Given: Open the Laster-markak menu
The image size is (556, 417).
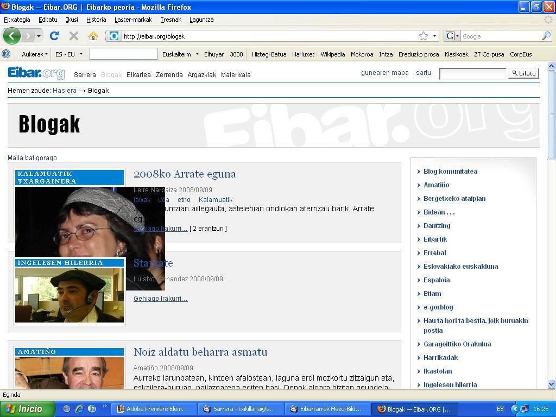Looking at the screenshot, I should [134, 20].
